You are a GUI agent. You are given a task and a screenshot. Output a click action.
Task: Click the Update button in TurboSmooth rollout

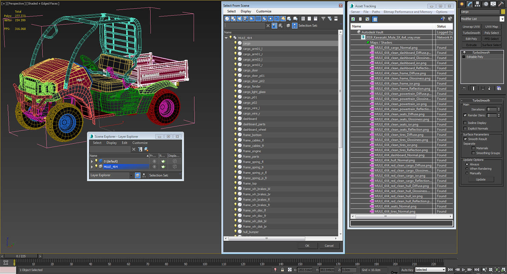[x=481, y=179]
